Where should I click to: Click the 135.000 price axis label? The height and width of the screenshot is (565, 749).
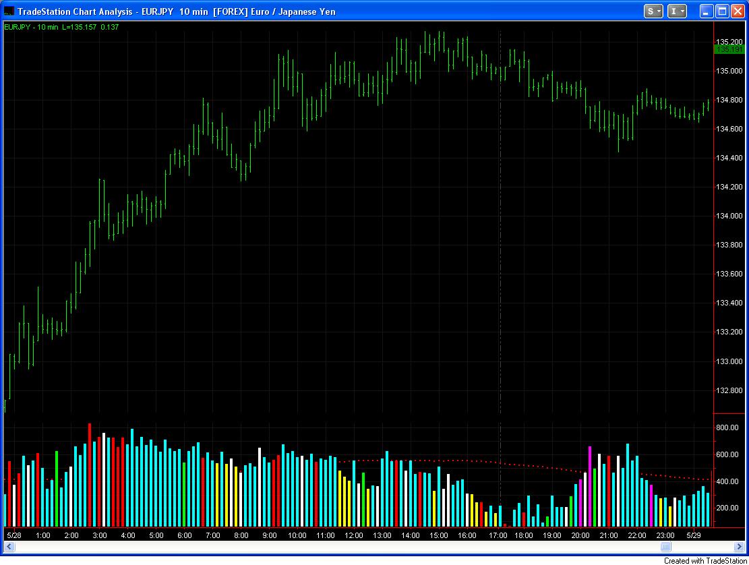click(x=729, y=71)
